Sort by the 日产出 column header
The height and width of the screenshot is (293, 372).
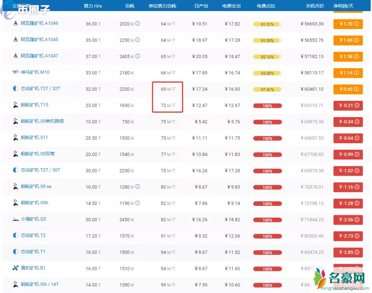pos(201,6)
